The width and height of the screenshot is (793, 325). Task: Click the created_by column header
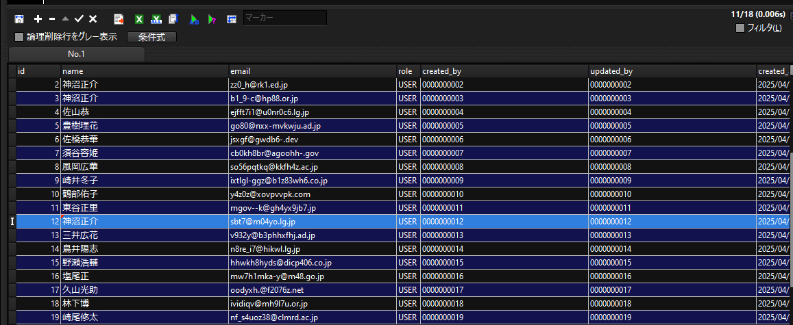pos(504,71)
